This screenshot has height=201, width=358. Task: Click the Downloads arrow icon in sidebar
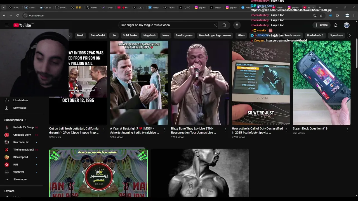[7, 108]
